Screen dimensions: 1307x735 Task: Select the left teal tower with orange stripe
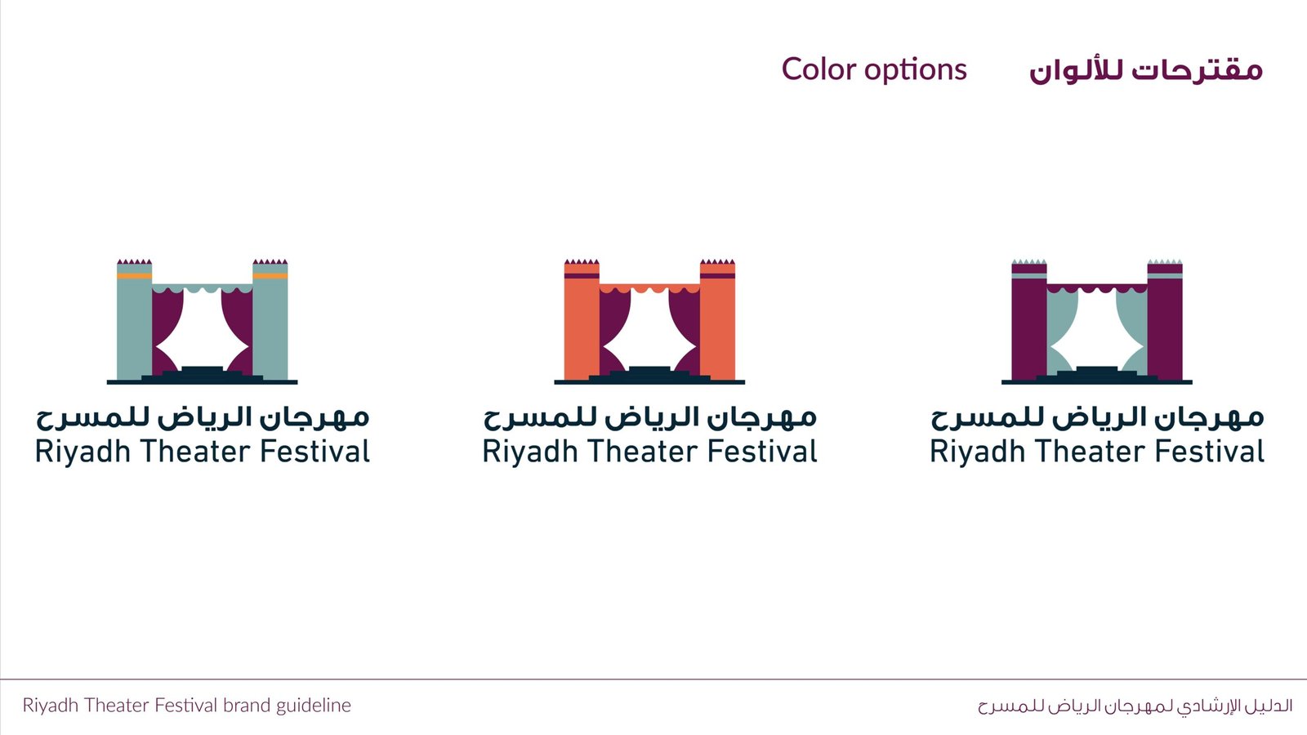(134, 320)
